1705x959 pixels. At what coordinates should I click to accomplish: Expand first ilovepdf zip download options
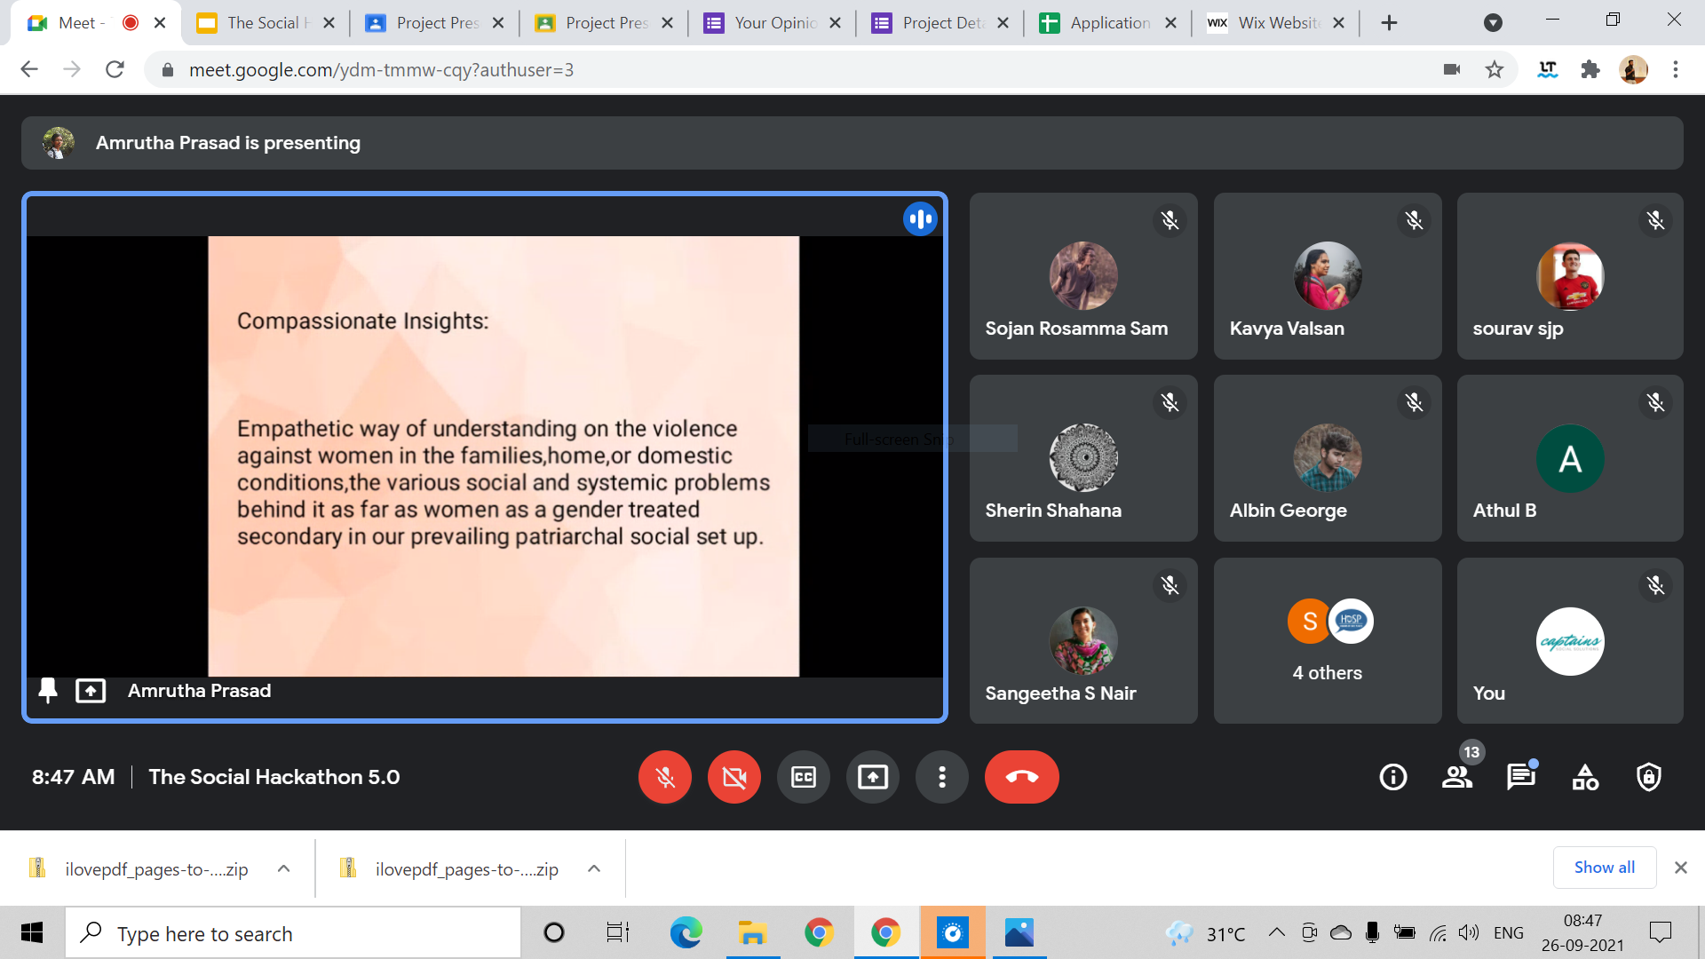click(x=283, y=868)
